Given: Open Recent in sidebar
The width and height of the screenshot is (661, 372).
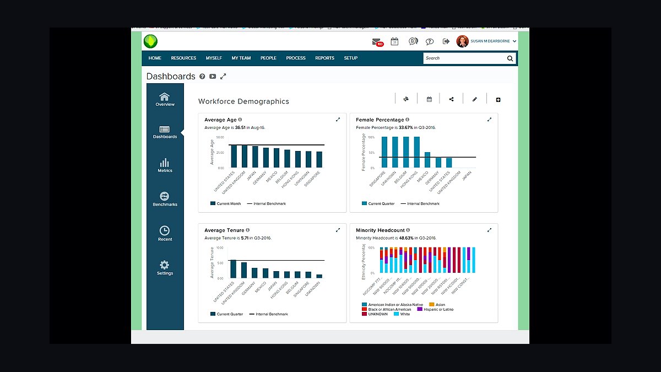Looking at the screenshot, I should point(165,234).
